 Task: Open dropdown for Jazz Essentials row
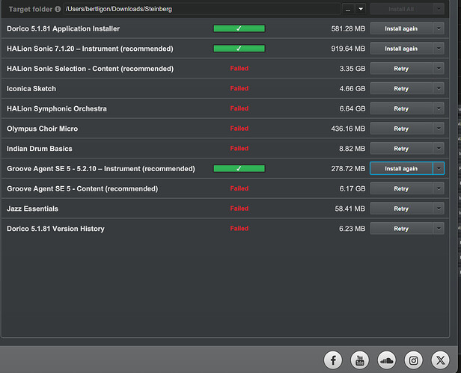(439, 209)
